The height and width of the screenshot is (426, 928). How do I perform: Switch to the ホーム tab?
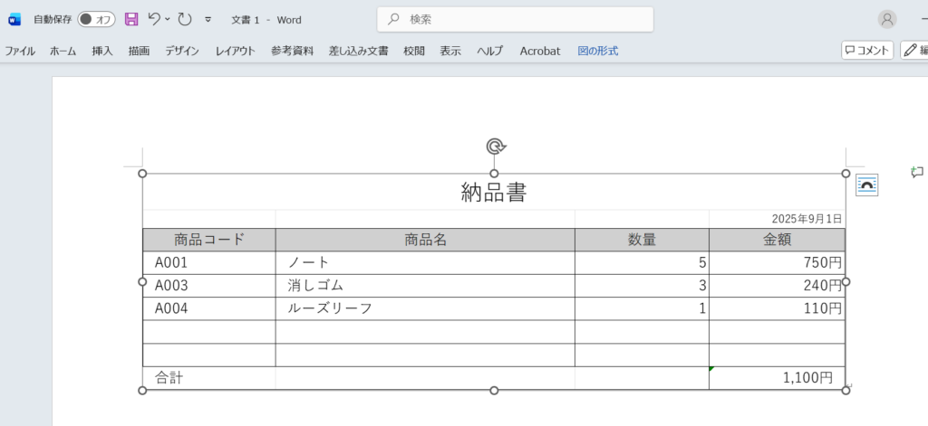pyautogui.click(x=63, y=51)
